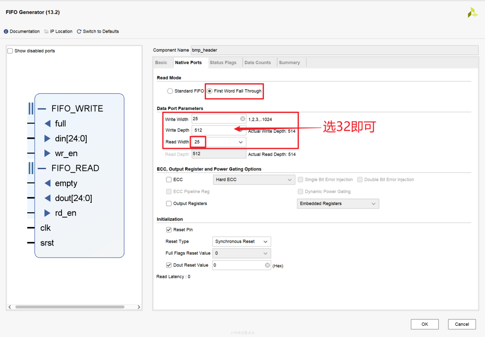
Task: Click the Single Bit Error Injection checkbox
Action: [300, 179]
